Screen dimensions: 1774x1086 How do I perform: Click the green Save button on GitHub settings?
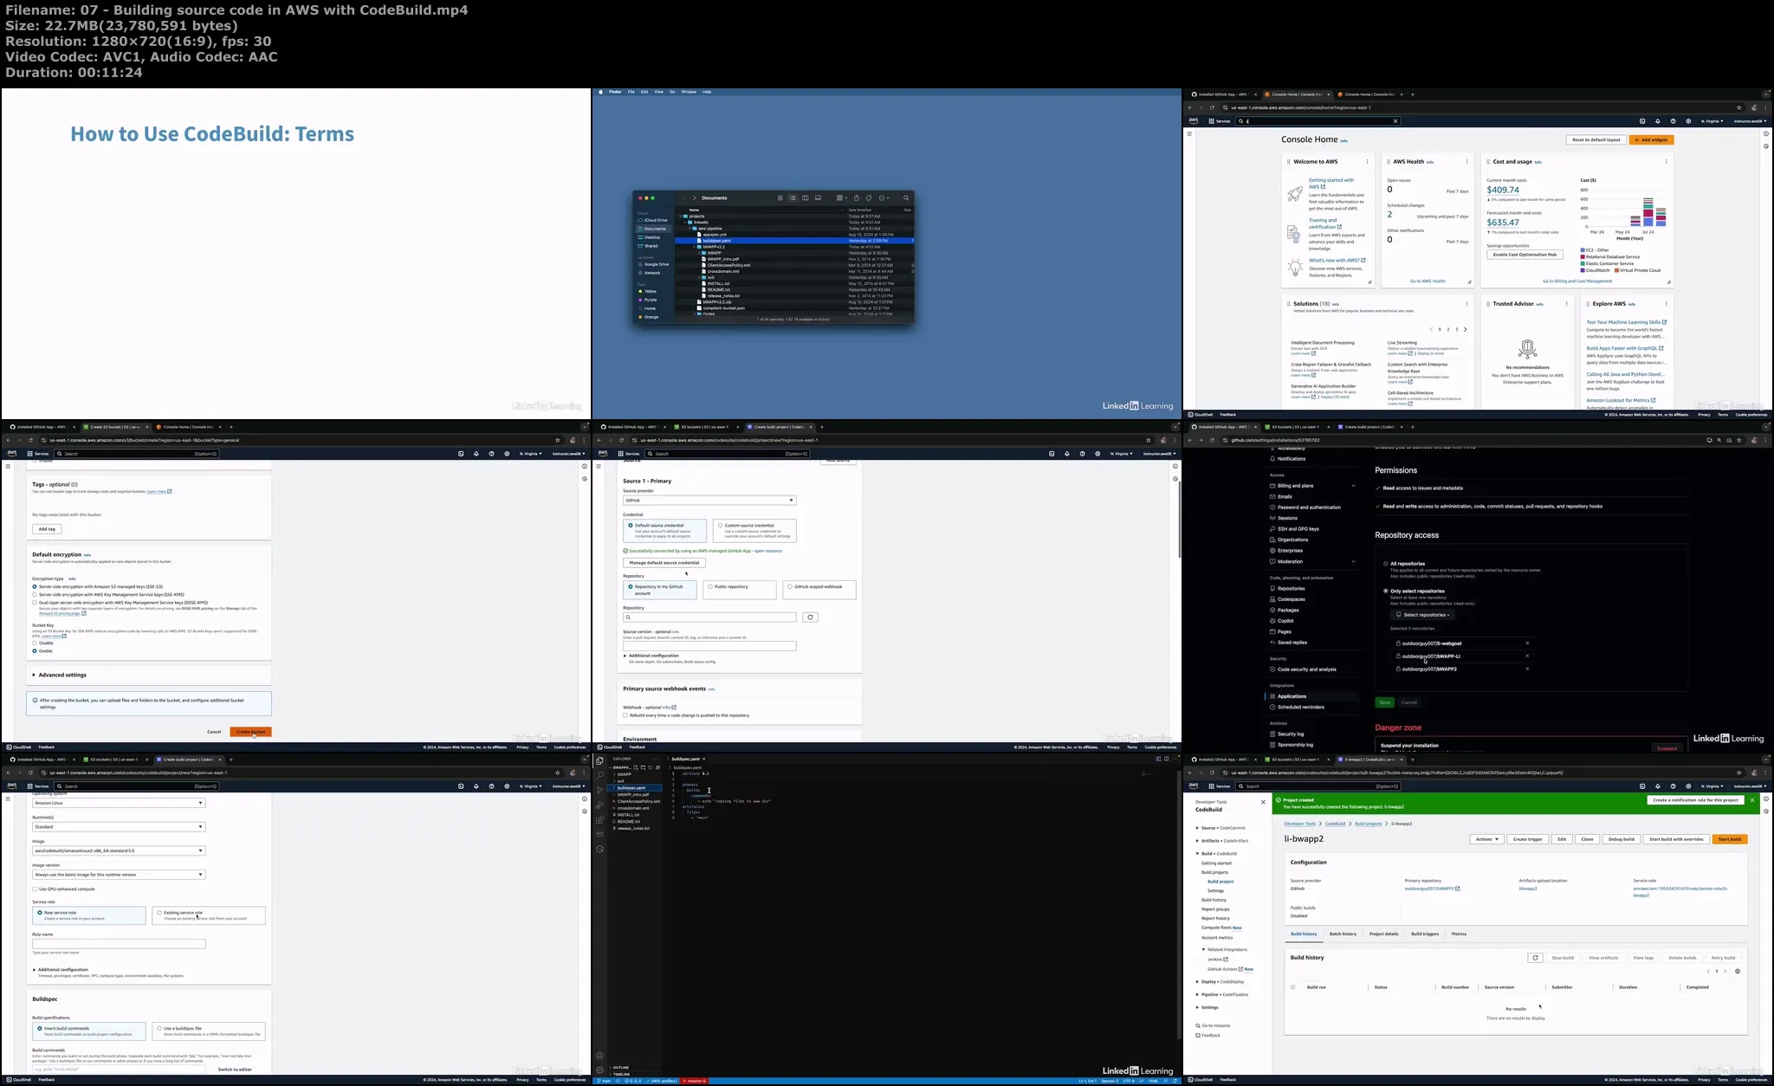(1384, 702)
